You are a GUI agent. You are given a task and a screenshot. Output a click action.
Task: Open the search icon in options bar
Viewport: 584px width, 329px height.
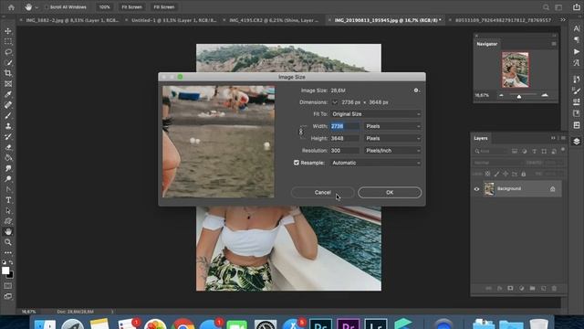pyautogui.click(x=546, y=7)
